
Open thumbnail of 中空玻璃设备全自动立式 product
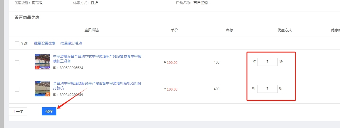pos(42,62)
